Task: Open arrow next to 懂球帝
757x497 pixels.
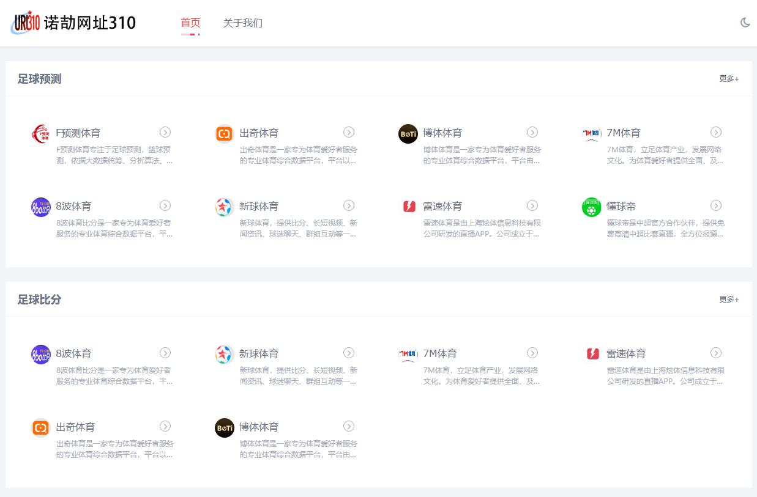Action: click(716, 205)
